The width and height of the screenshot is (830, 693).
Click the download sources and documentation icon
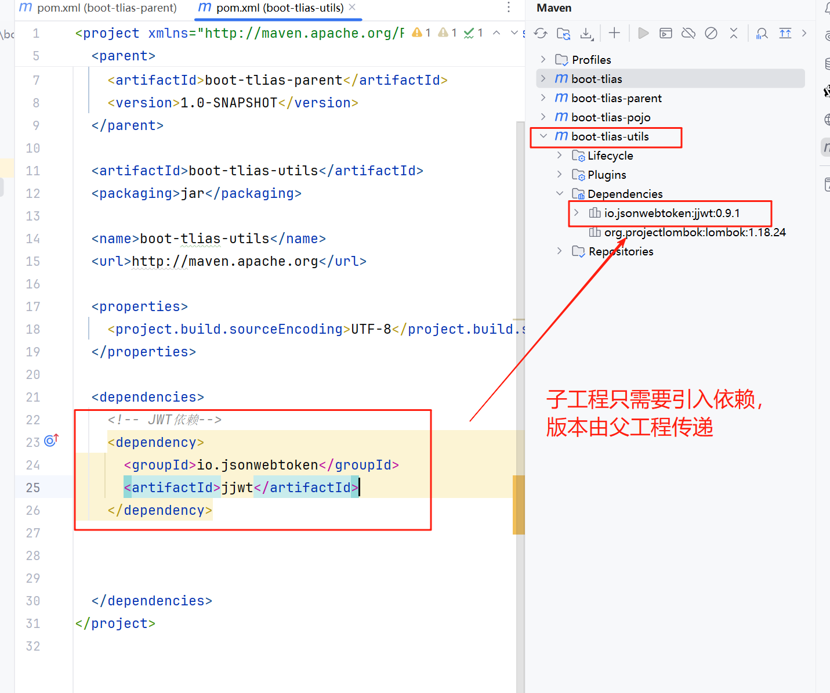(x=586, y=33)
